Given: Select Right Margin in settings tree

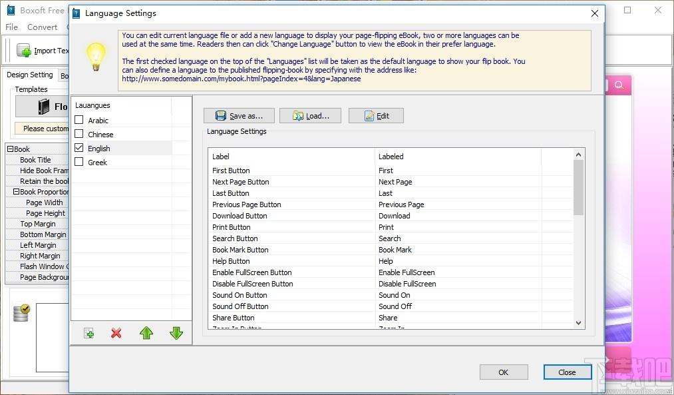Looking at the screenshot, I should (37, 256).
